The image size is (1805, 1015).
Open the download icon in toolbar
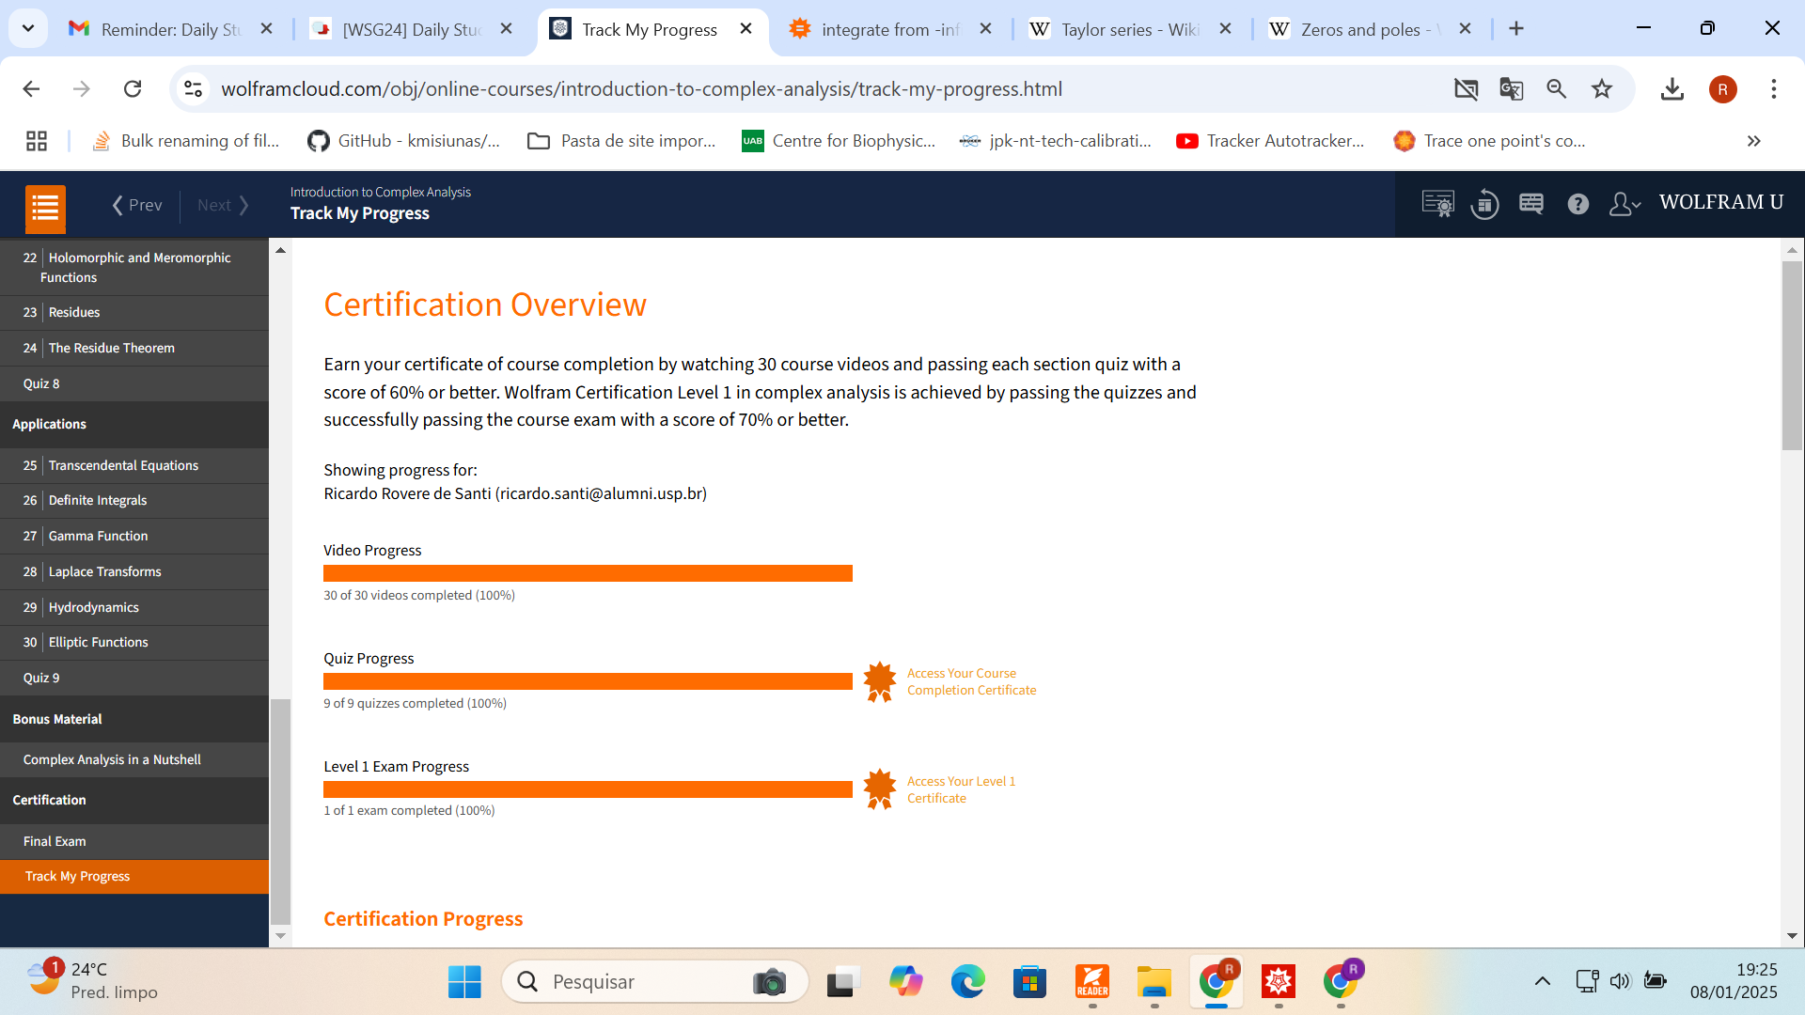(x=1672, y=89)
